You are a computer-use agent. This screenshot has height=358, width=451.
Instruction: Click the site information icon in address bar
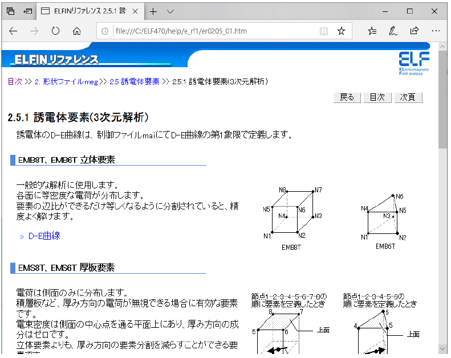(x=105, y=31)
